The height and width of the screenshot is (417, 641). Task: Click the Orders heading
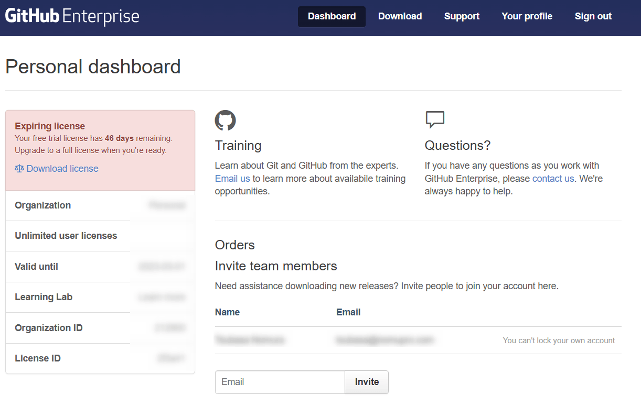point(235,245)
